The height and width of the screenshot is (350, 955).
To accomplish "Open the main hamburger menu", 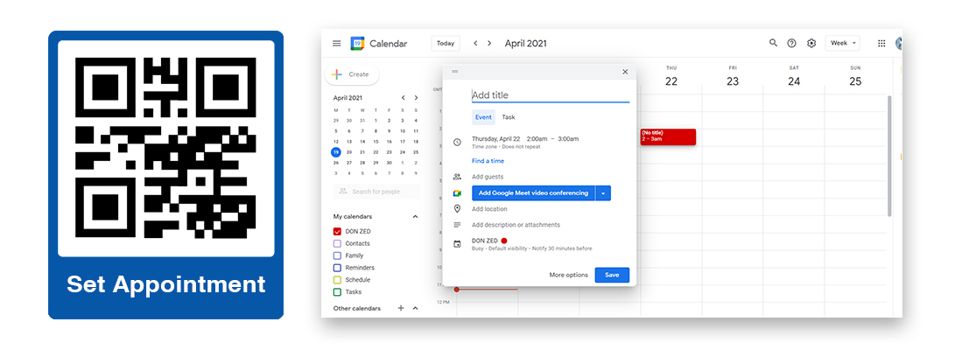I will point(337,44).
